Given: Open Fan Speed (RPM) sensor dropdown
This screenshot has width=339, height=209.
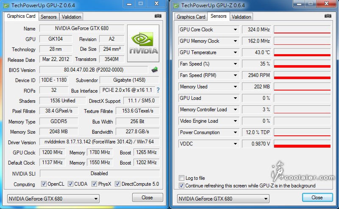Looking at the screenshot, I should (235, 75).
